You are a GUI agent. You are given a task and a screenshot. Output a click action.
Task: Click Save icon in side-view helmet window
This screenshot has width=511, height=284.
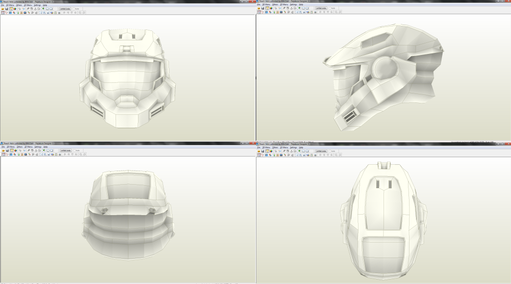[x=261, y=8]
